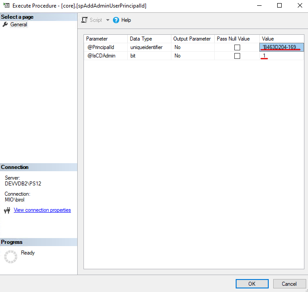
Task: Click the OK button
Action: (x=252, y=284)
